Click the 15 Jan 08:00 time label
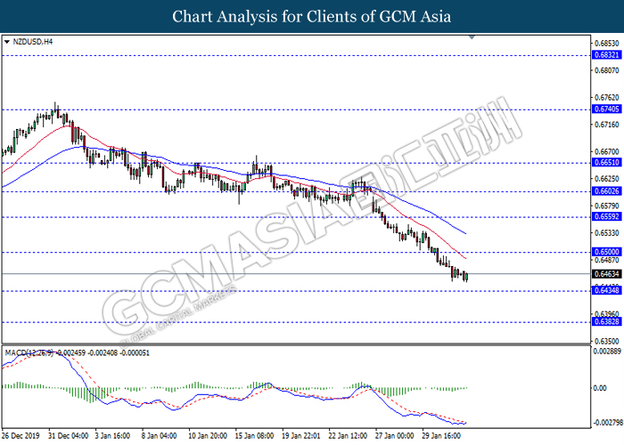 point(254,437)
